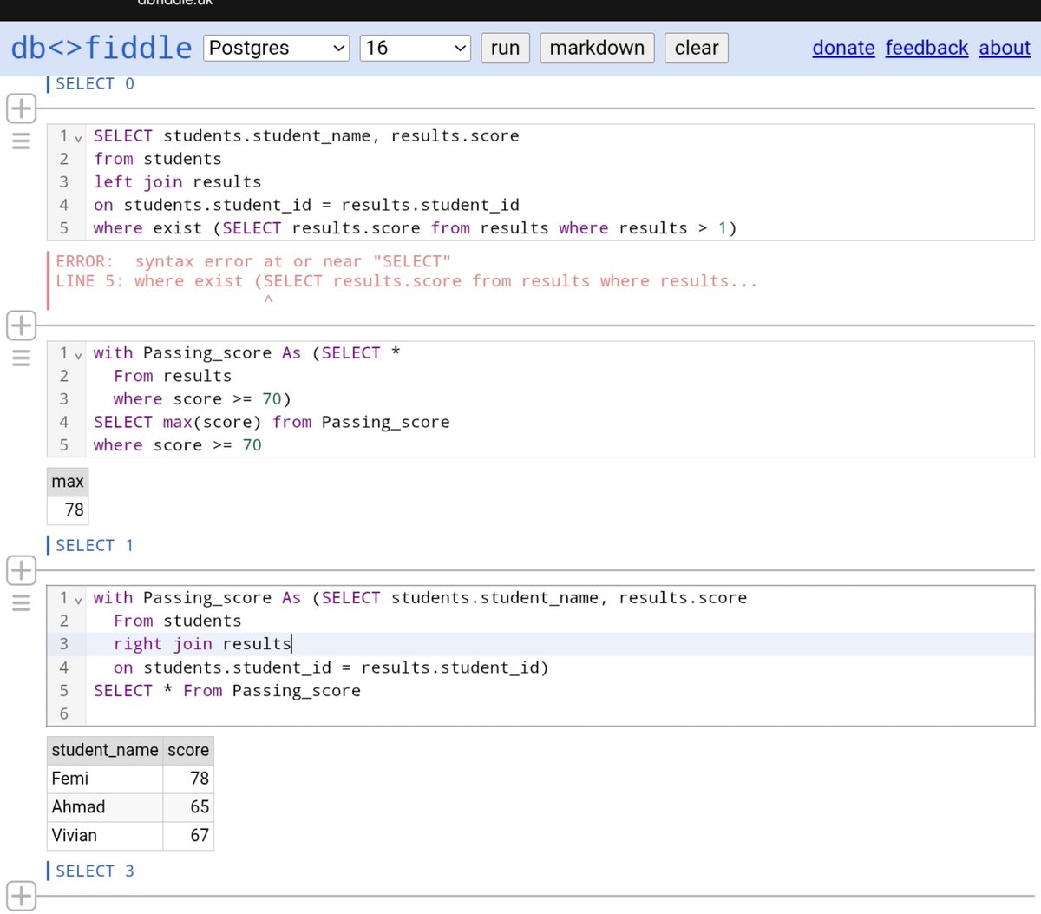Click the db<>fiddle logo

tap(101, 48)
